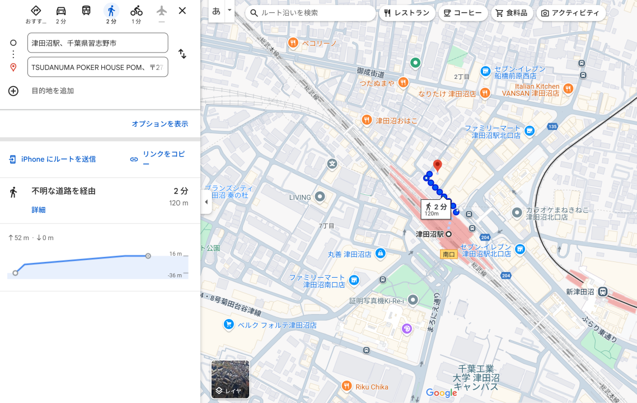Select the recommended travel mode icon
This screenshot has height=403, width=637.
(x=36, y=11)
